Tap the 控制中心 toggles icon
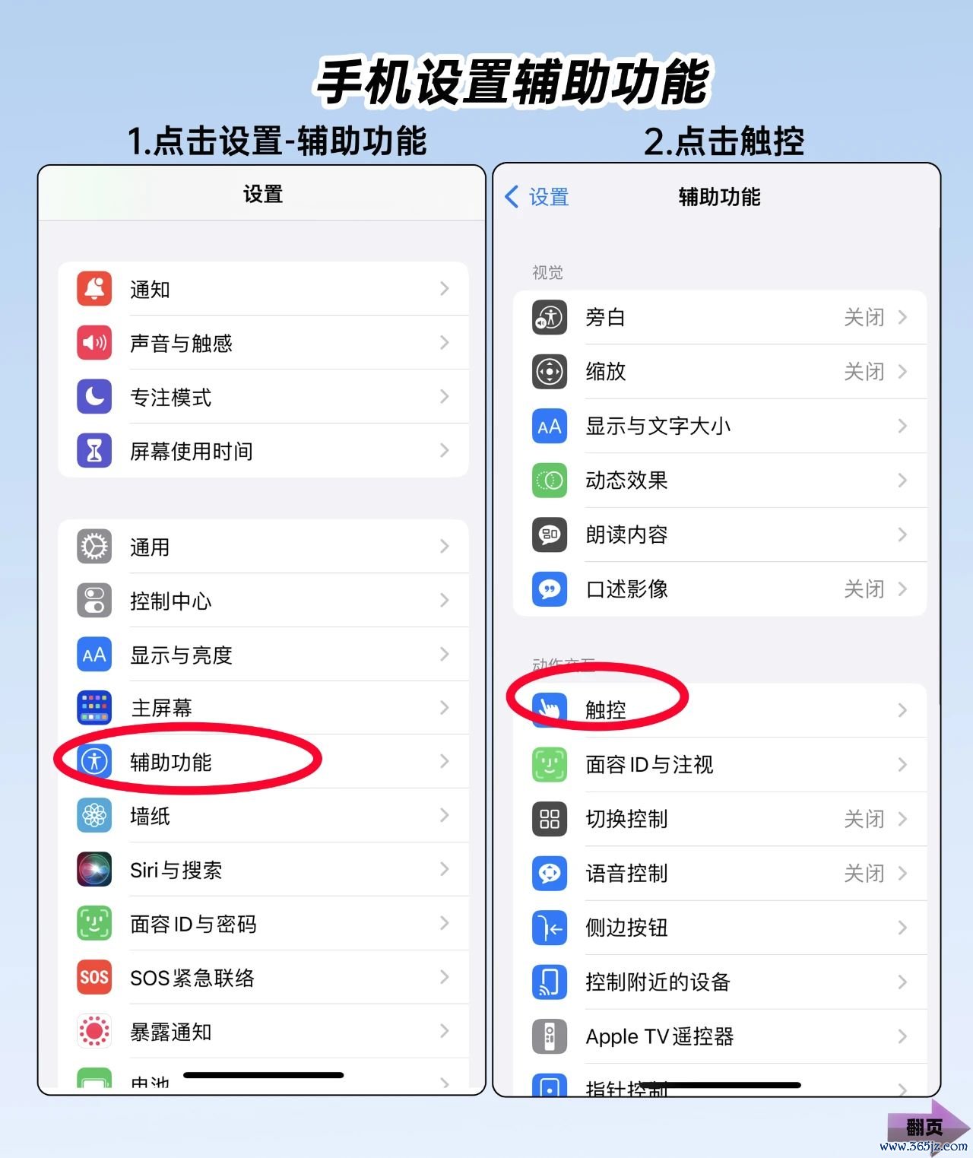 pyautogui.click(x=94, y=601)
